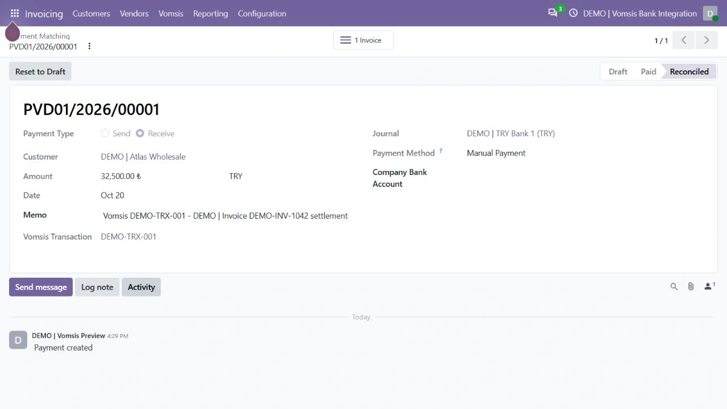Viewport: 727px width, 409px height.
Task: Open the conversations messages icon
Action: (x=553, y=13)
